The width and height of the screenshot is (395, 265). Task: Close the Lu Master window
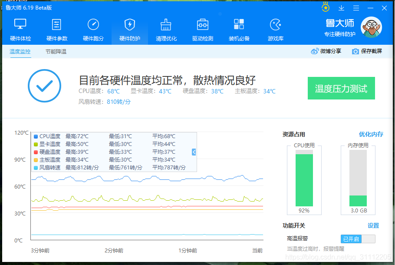pos(384,8)
